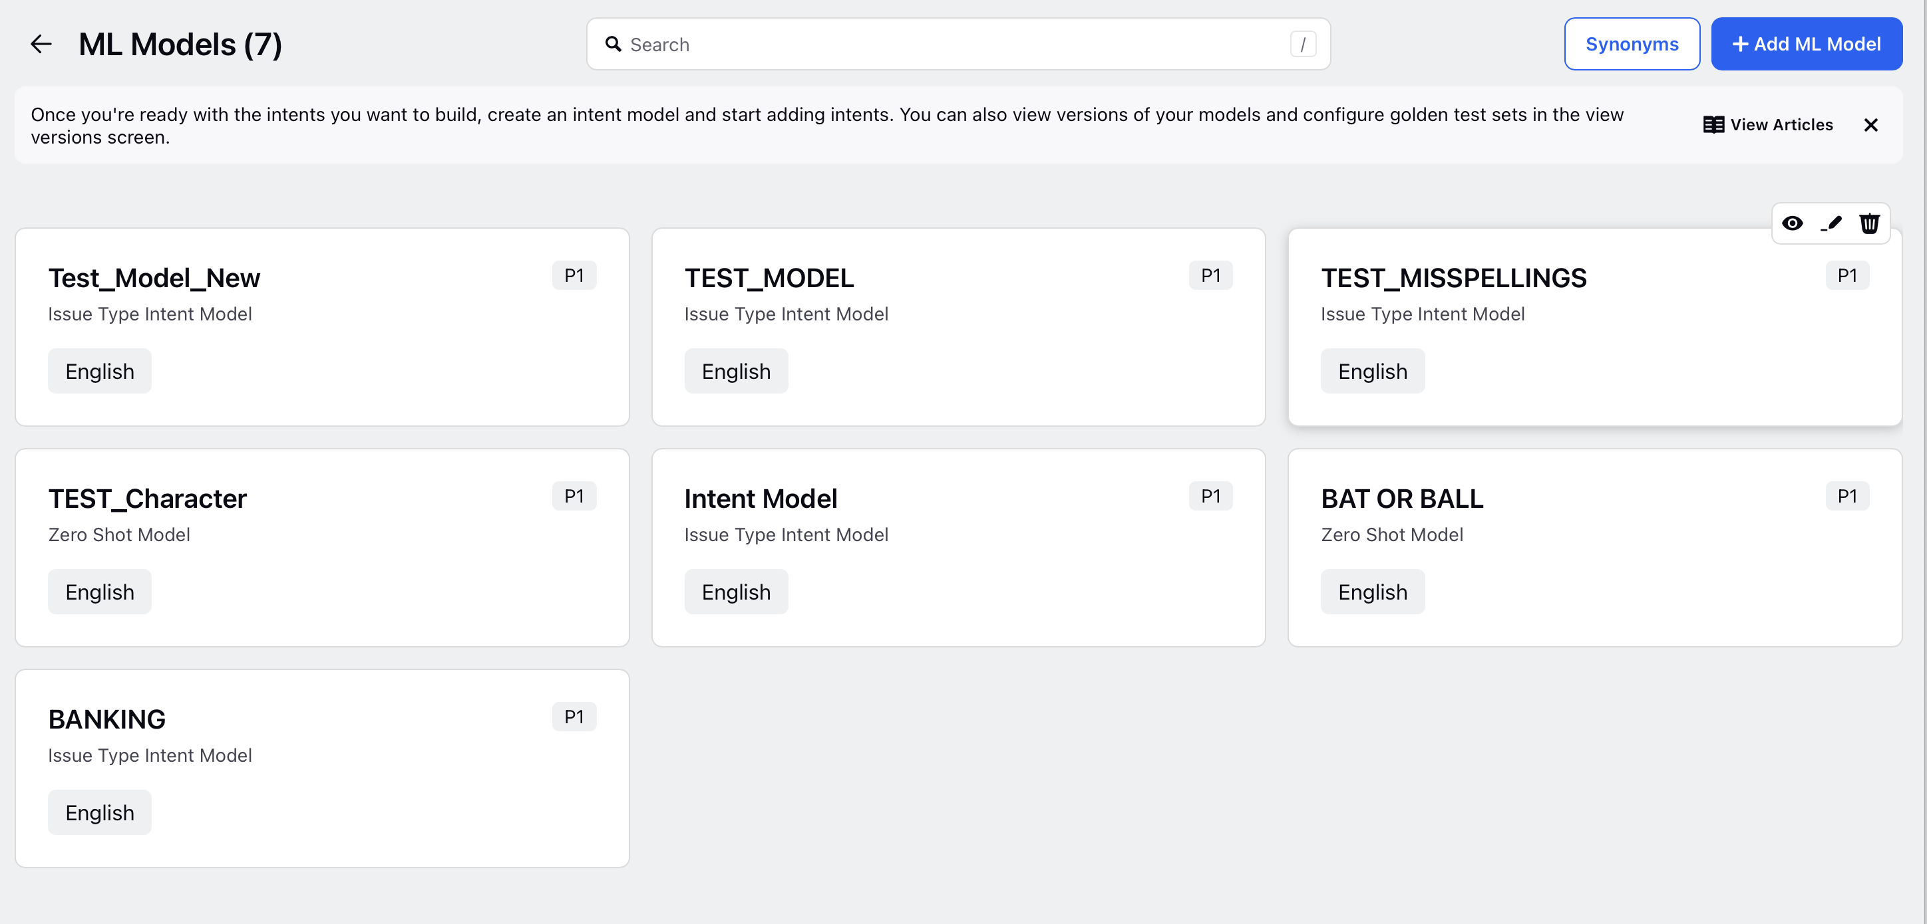1927x924 pixels.
Task: Dismiss the info banner with X
Action: coord(1871,125)
